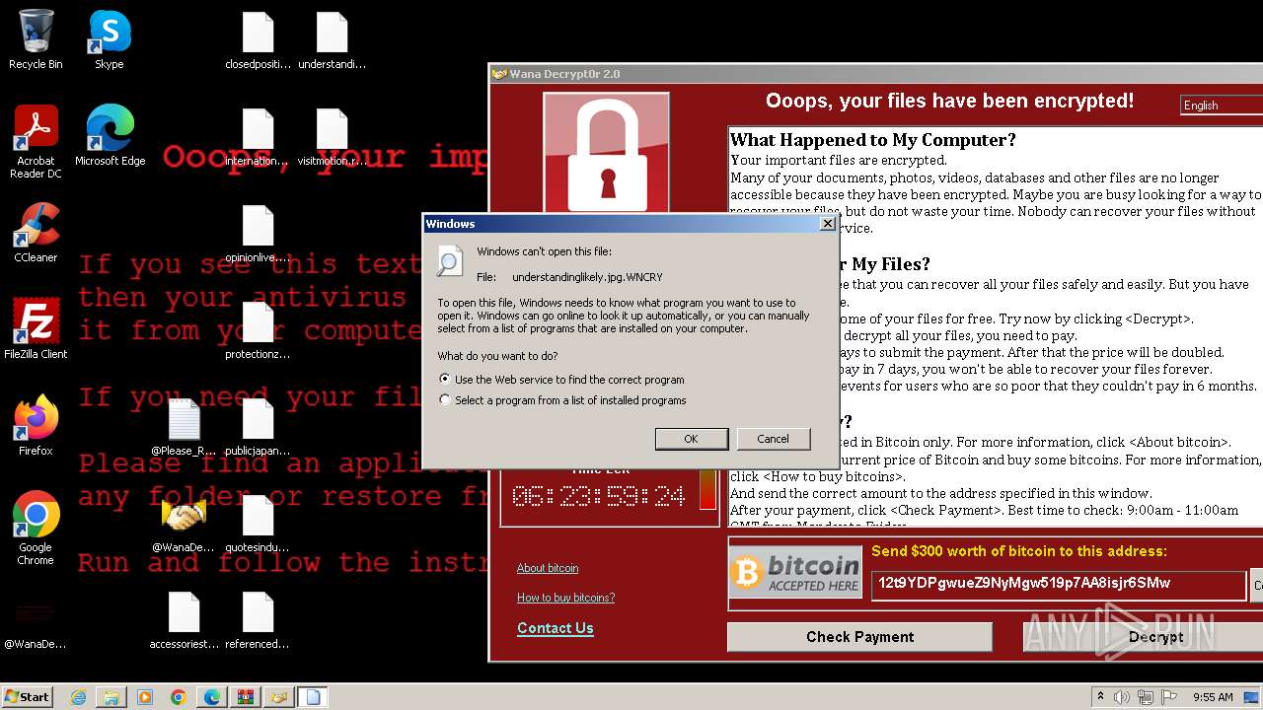Launch Google Chrome desktop shortcut
The image size is (1263, 710).
click(x=36, y=529)
